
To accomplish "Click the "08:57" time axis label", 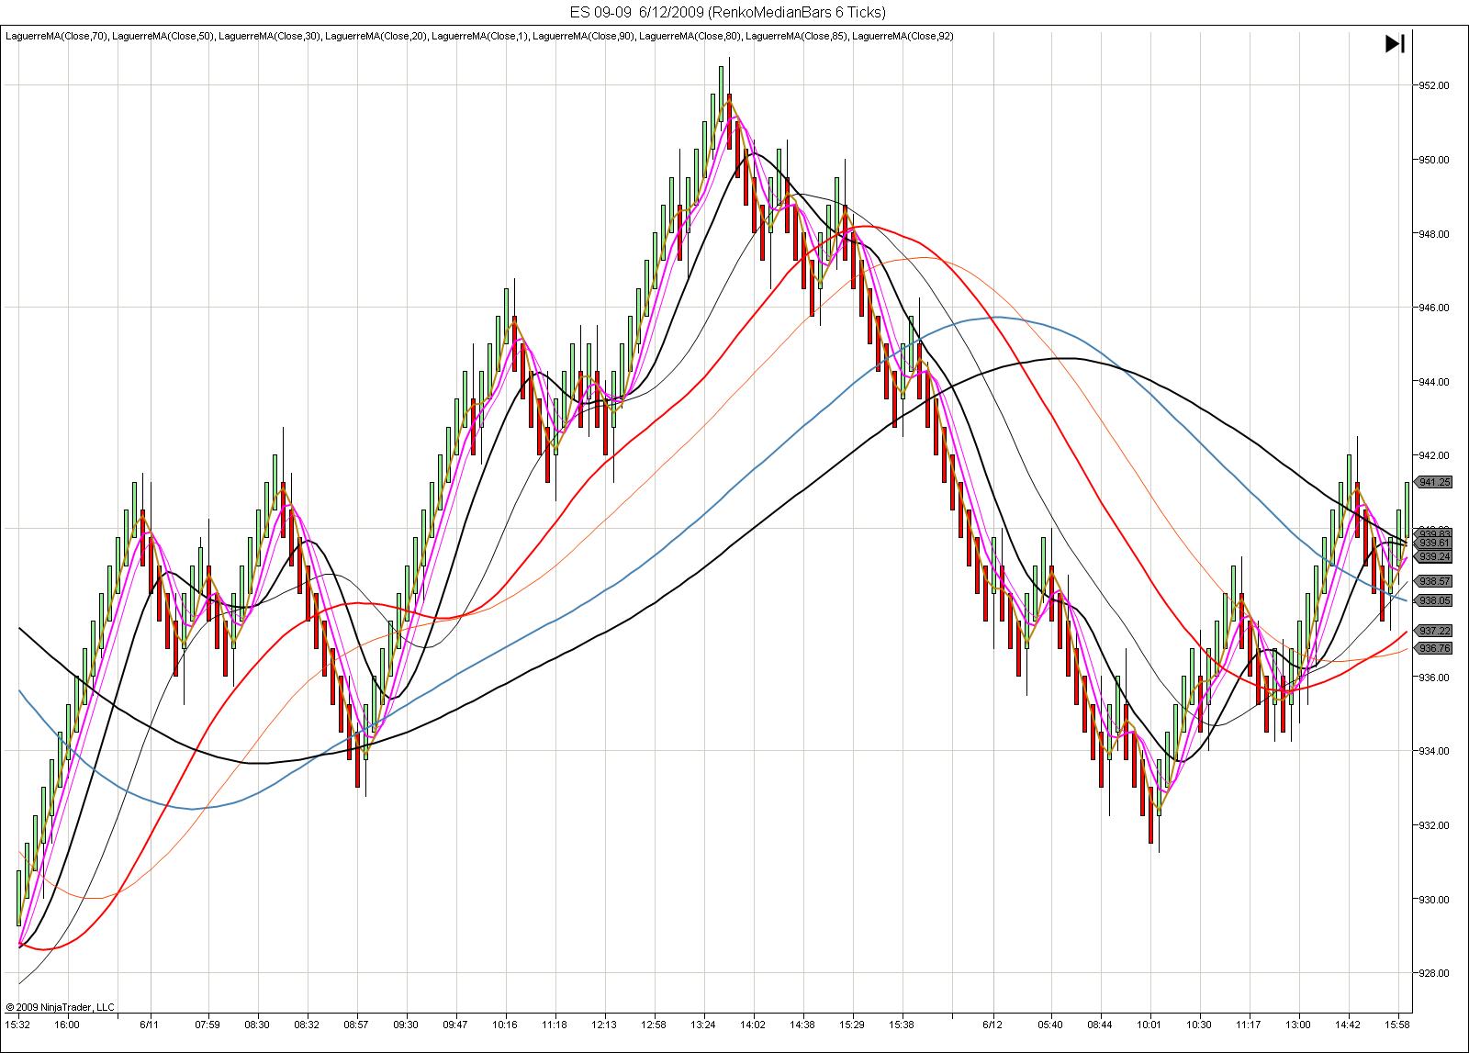I will point(356,1025).
